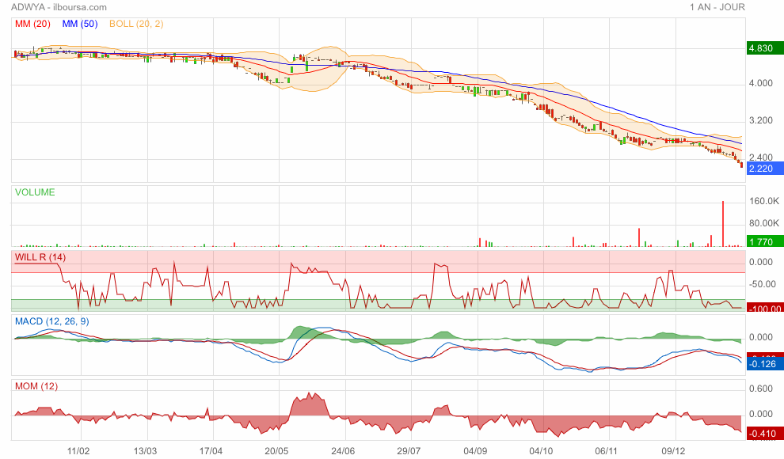Image resolution: width=784 pixels, height=459 pixels.
Task: Select the 29/07 date on the time axis
Action: tap(409, 451)
